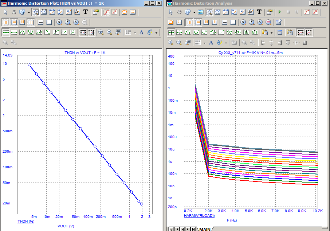Open the text highlight color tool in the THDN plot window
The width and height of the screenshot is (330, 231).
coord(150,32)
